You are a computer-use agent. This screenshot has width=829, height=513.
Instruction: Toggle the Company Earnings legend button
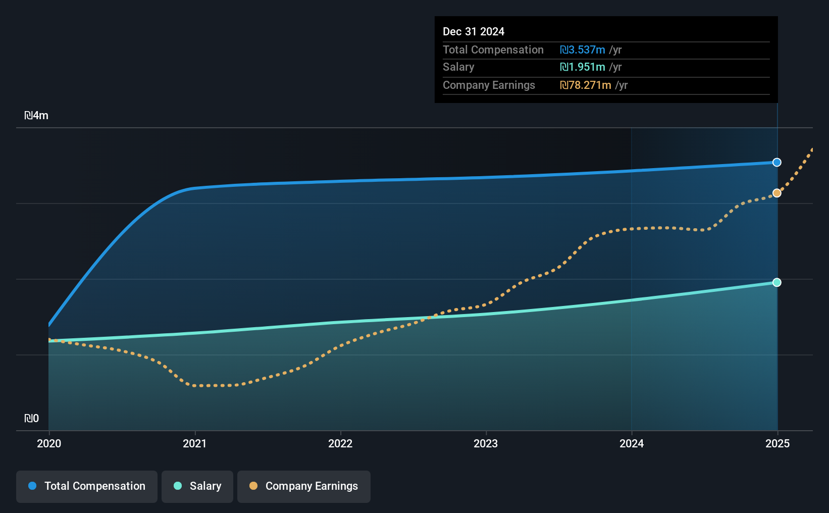point(304,486)
